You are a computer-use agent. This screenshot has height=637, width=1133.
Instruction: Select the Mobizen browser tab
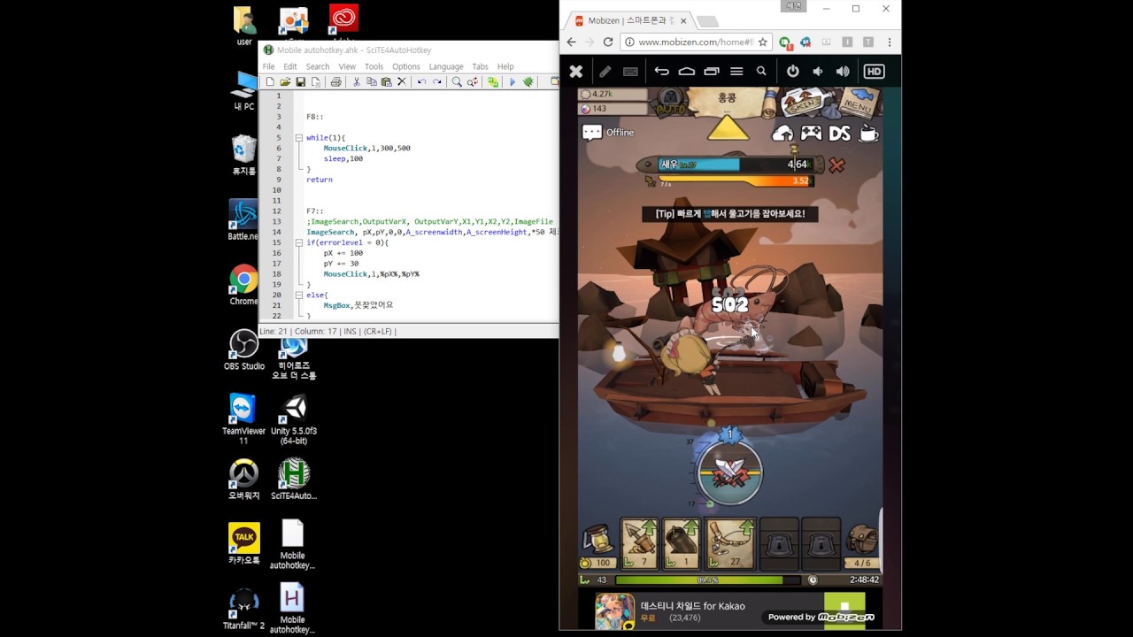click(x=630, y=20)
